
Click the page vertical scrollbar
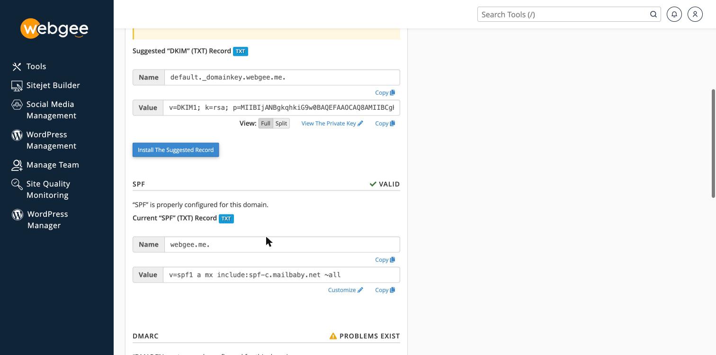pyautogui.click(x=714, y=143)
